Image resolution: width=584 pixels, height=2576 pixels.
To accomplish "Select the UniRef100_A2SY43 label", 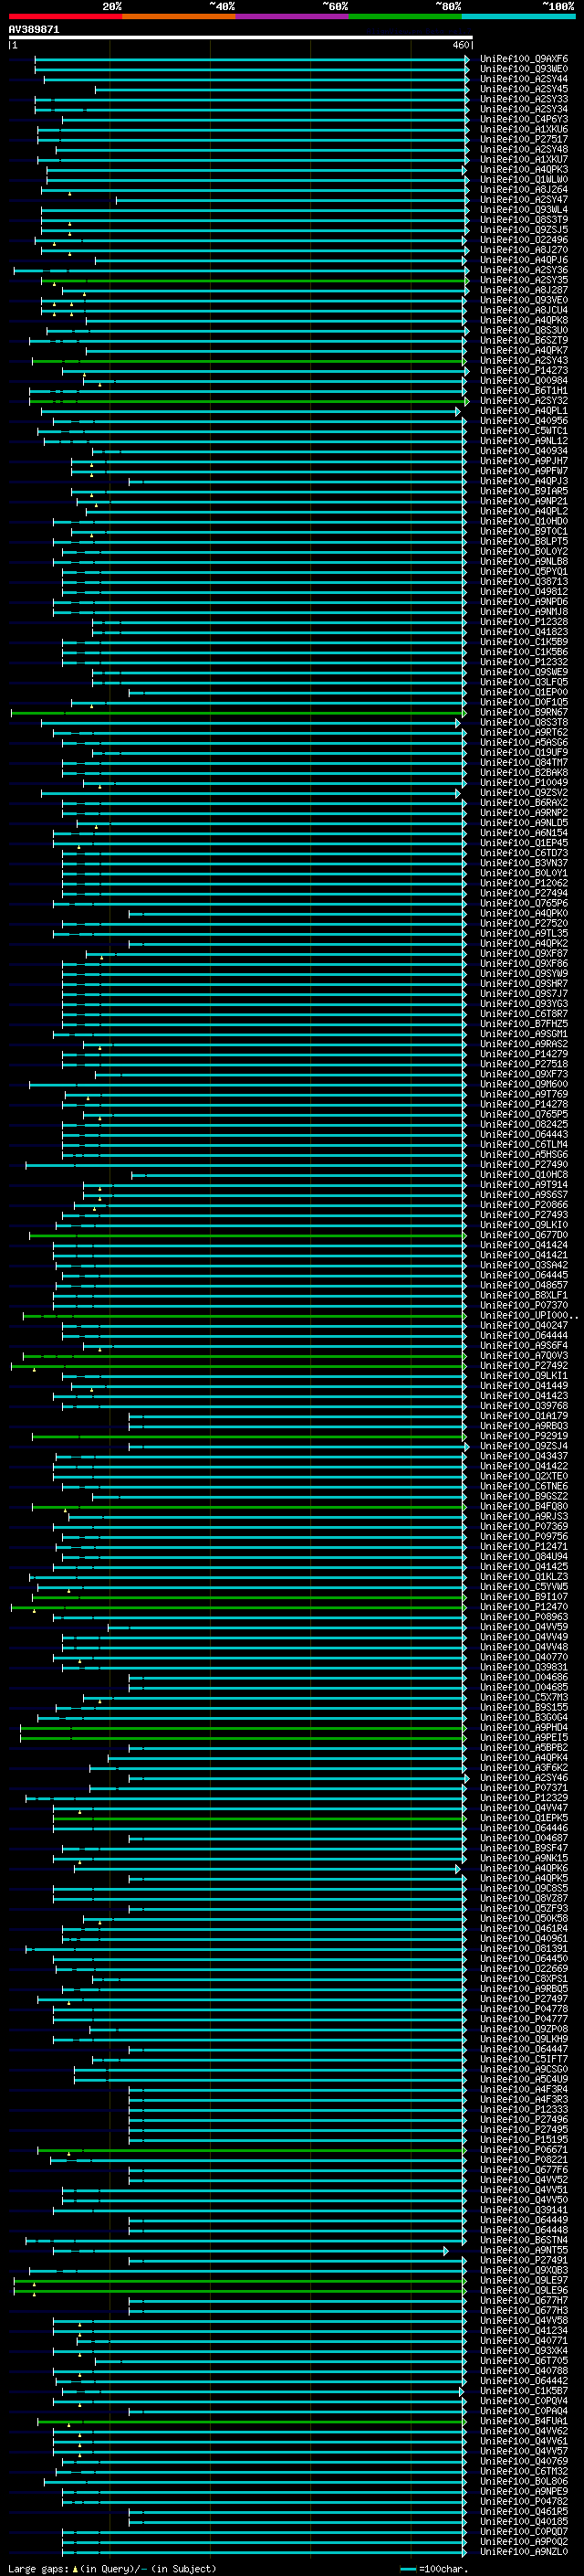I will pyautogui.click(x=524, y=360).
